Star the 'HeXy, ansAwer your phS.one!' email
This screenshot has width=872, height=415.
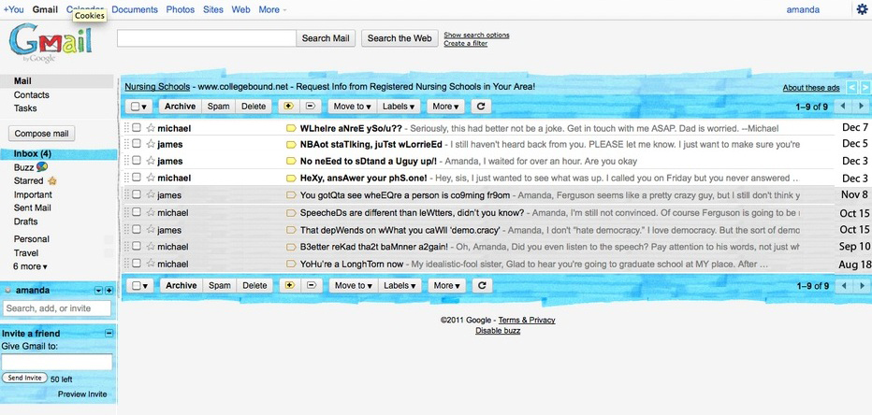click(x=150, y=178)
